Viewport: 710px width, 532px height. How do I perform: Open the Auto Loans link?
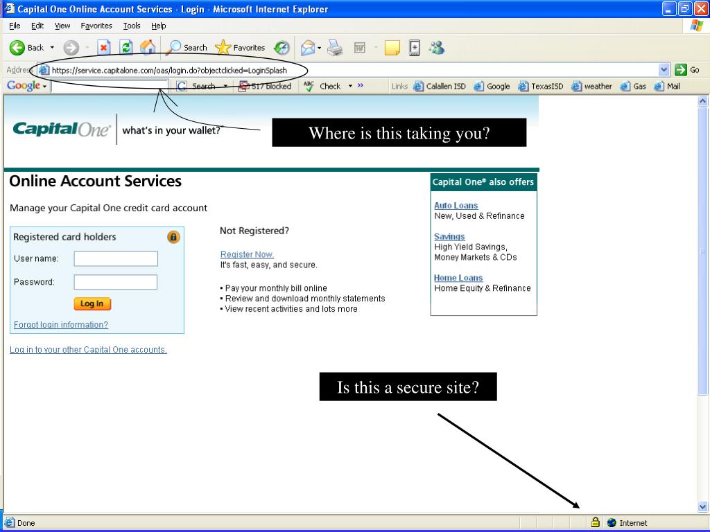[456, 205]
